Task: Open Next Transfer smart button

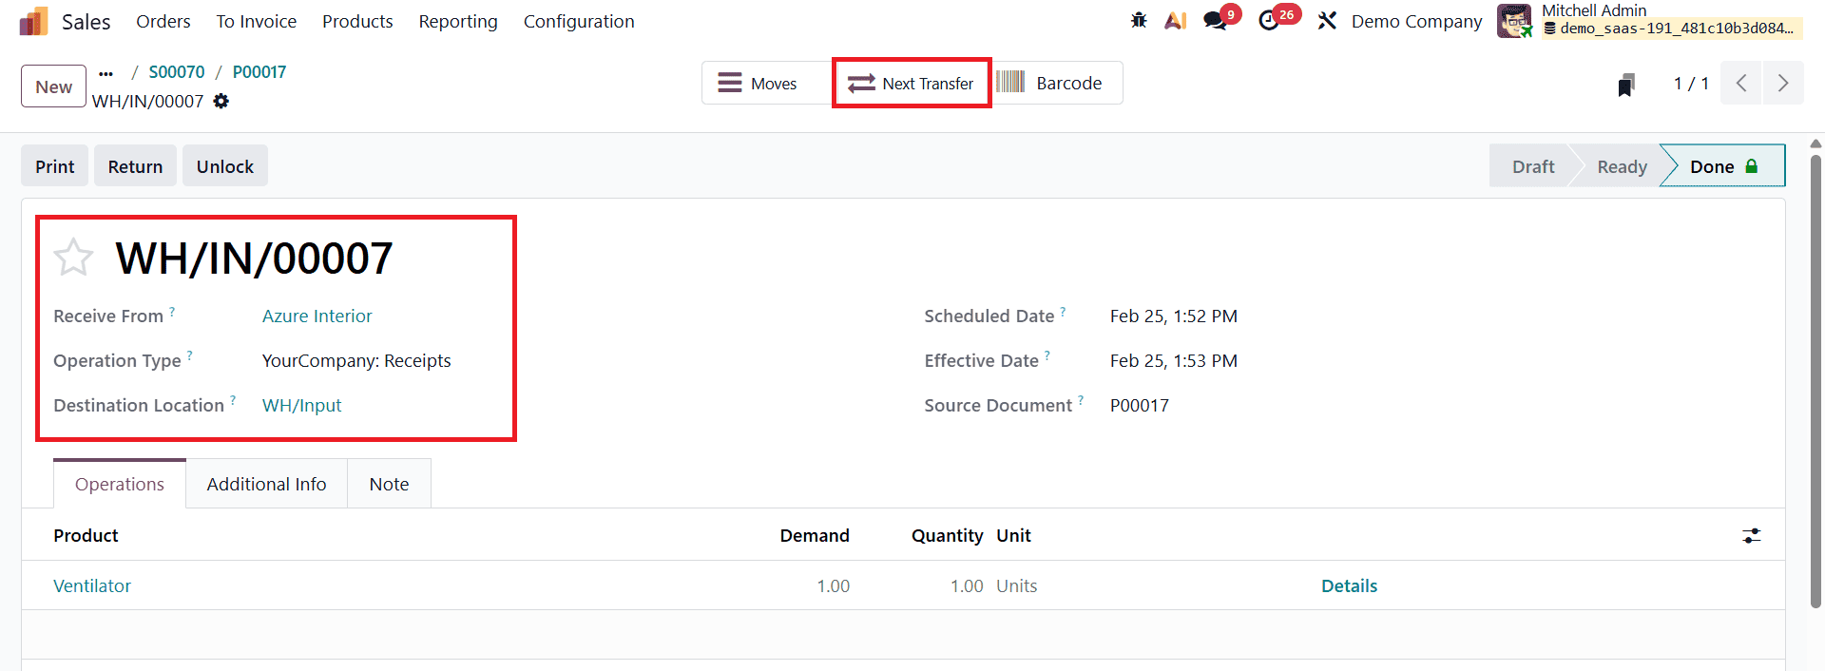Action: [912, 84]
